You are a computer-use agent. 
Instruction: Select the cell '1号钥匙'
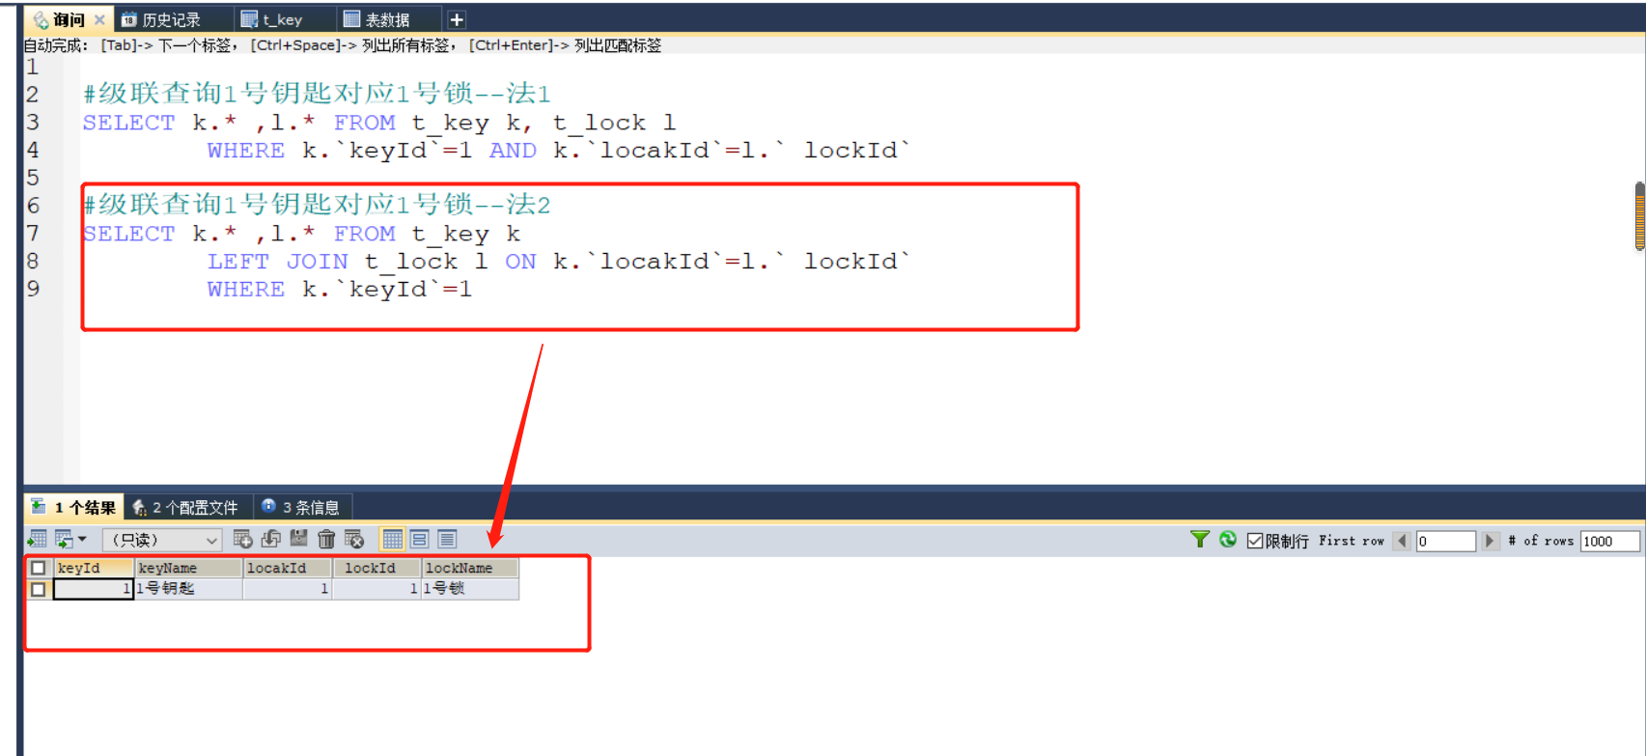[188, 589]
